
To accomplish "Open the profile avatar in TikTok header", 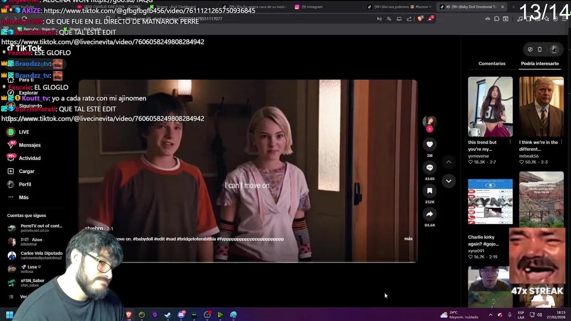I will 554,49.
